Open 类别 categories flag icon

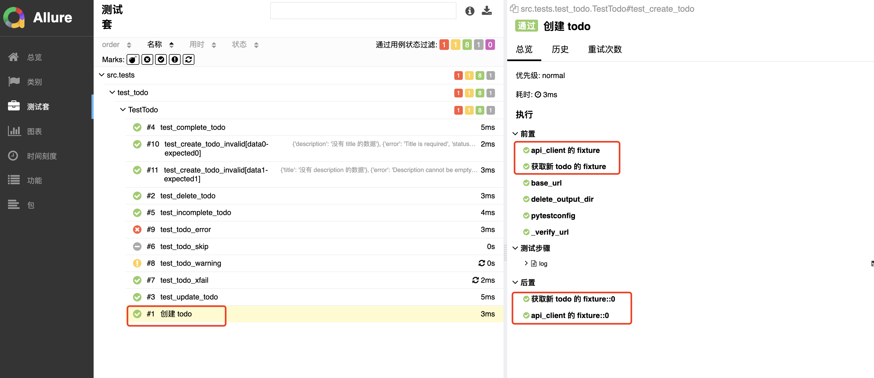(14, 82)
